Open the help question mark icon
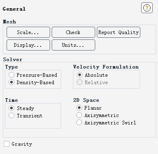 pos(147,8)
